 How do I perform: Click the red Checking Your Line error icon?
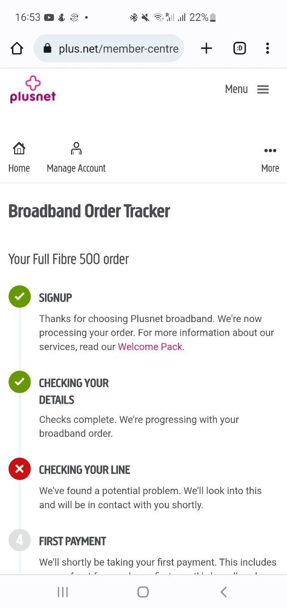[19, 469]
